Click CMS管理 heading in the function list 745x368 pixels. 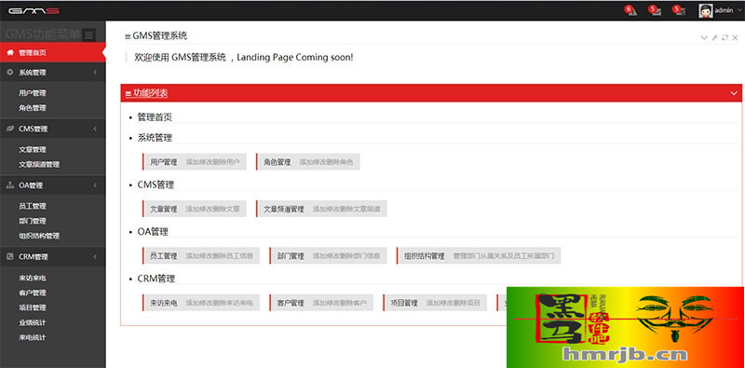pyautogui.click(x=156, y=185)
